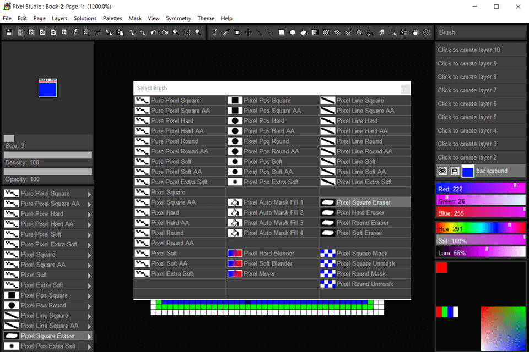Click the paste clipboard toolbar icon

[x=120, y=32]
